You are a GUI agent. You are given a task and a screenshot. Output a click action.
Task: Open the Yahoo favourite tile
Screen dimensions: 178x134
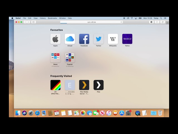tap(127, 39)
